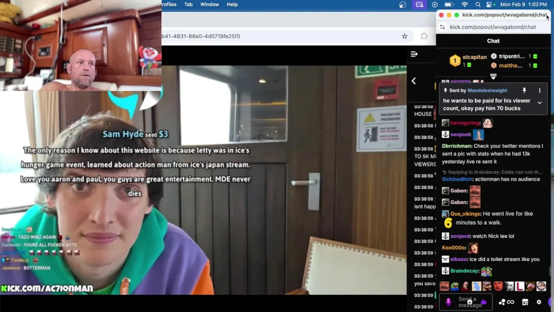
Task: Insert the Pepe frog emote
Action: pyautogui.click(x=454, y=286)
